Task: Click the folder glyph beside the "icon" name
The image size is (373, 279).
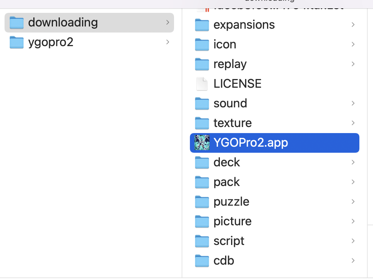Action: point(202,45)
